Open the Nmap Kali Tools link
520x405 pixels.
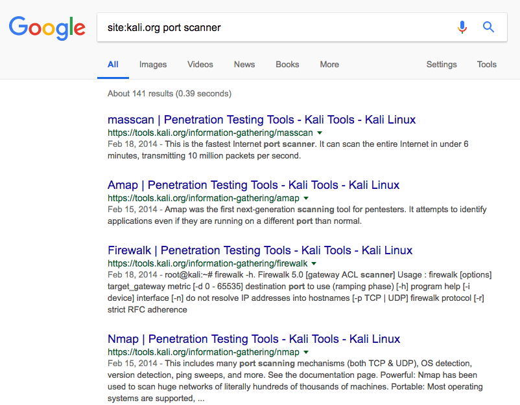coord(254,339)
